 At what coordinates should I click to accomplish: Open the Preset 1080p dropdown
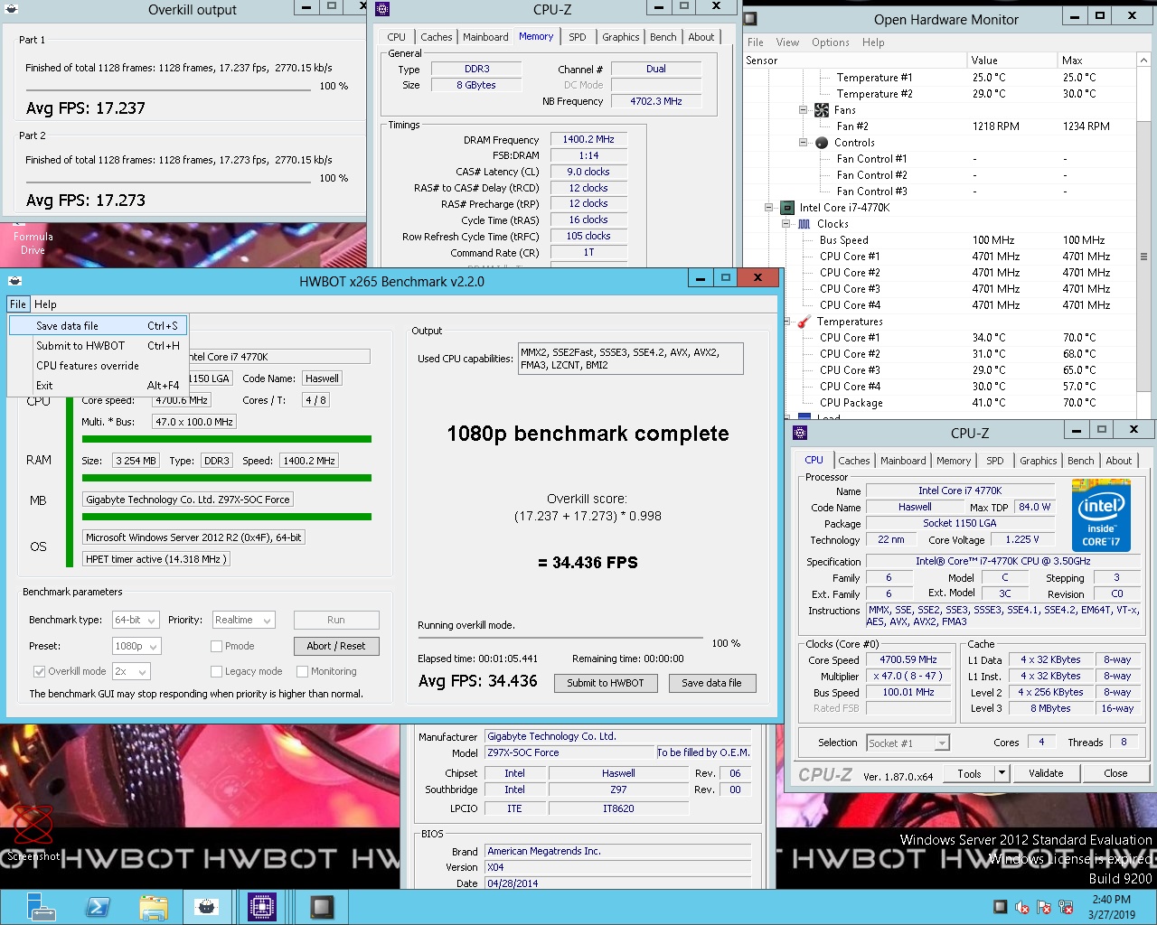pos(136,646)
